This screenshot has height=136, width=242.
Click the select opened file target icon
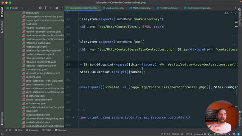tap(40, 8)
